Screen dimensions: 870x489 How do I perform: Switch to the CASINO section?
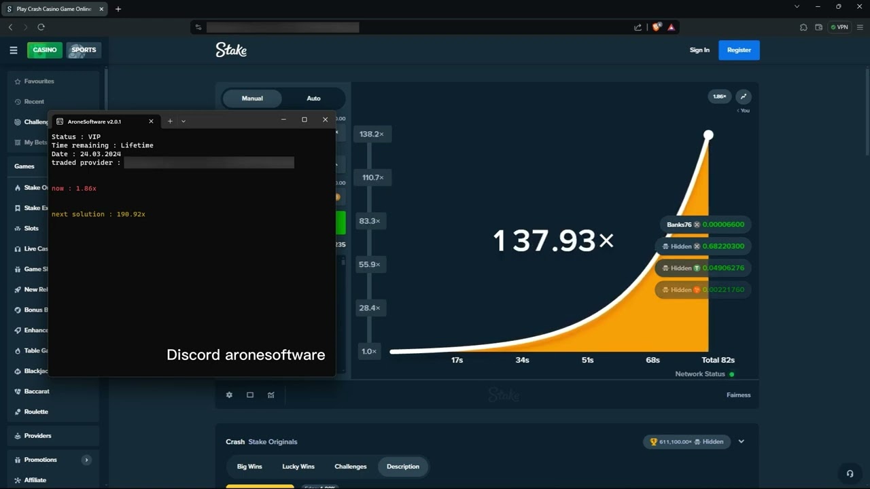[45, 50]
